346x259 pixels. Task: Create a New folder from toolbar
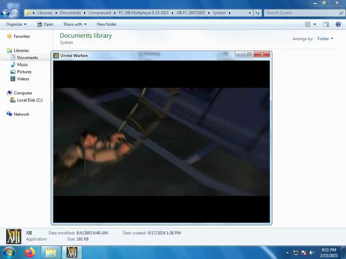[x=107, y=24]
